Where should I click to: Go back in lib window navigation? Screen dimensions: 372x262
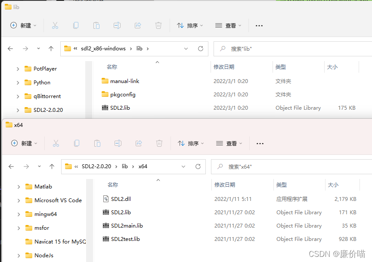click(x=10, y=49)
